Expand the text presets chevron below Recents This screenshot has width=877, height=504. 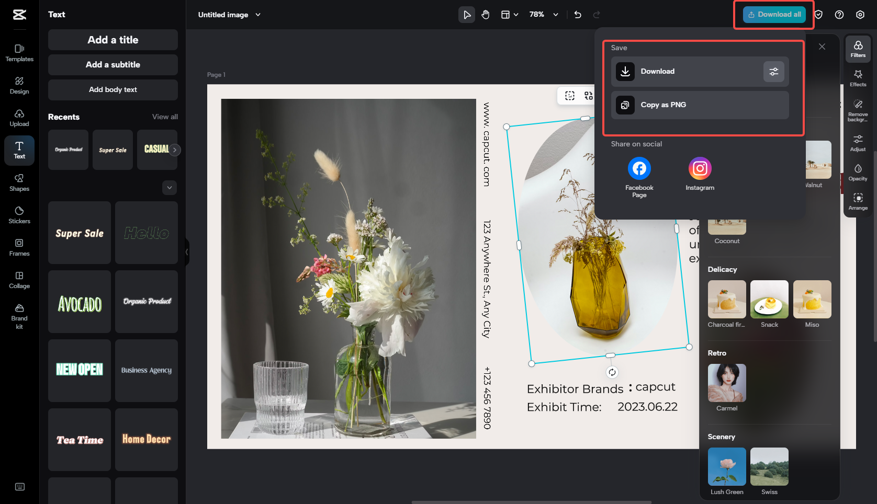[x=170, y=188]
